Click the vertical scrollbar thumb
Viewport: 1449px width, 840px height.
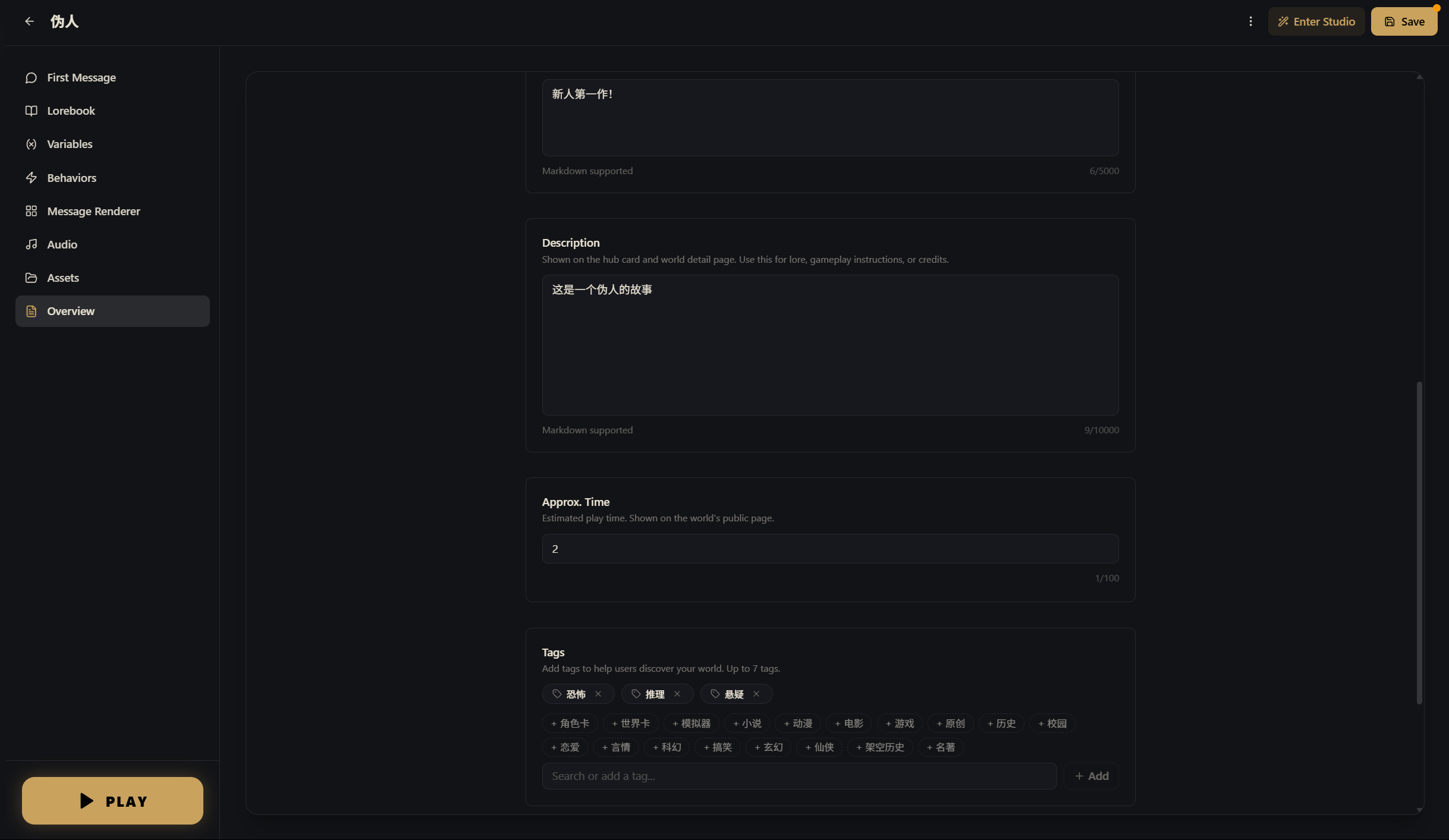(x=1419, y=542)
